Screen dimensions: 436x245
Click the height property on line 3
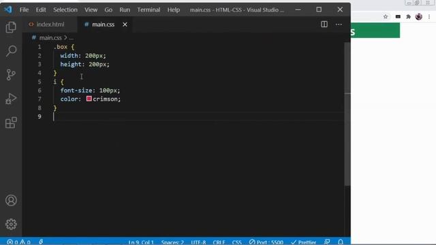pyautogui.click(x=71, y=64)
